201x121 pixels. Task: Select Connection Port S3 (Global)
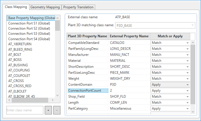pyautogui.click(x=31, y=34)
